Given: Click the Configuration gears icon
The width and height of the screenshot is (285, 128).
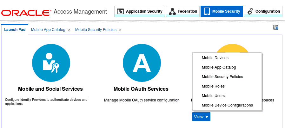Looking at the screenshot, I should [x=250, y=11].
